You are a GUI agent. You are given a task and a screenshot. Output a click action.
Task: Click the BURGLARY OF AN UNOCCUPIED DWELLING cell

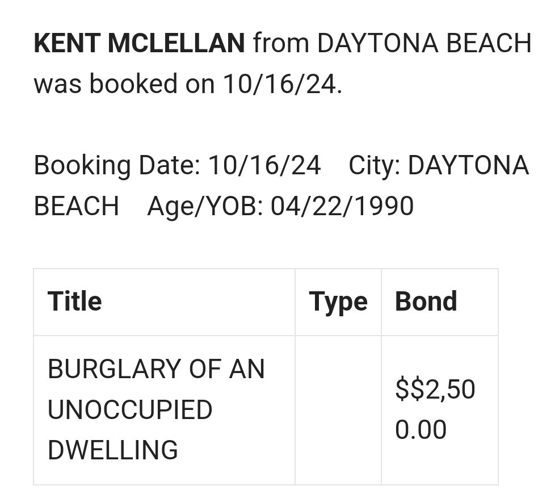[x=164, y=410]
